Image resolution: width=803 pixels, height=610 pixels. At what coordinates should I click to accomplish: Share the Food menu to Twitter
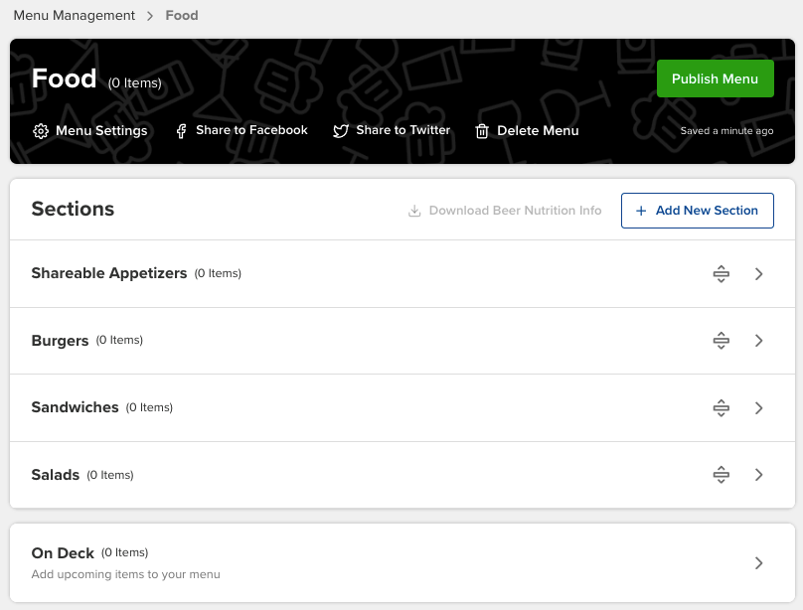click(392, 130)
